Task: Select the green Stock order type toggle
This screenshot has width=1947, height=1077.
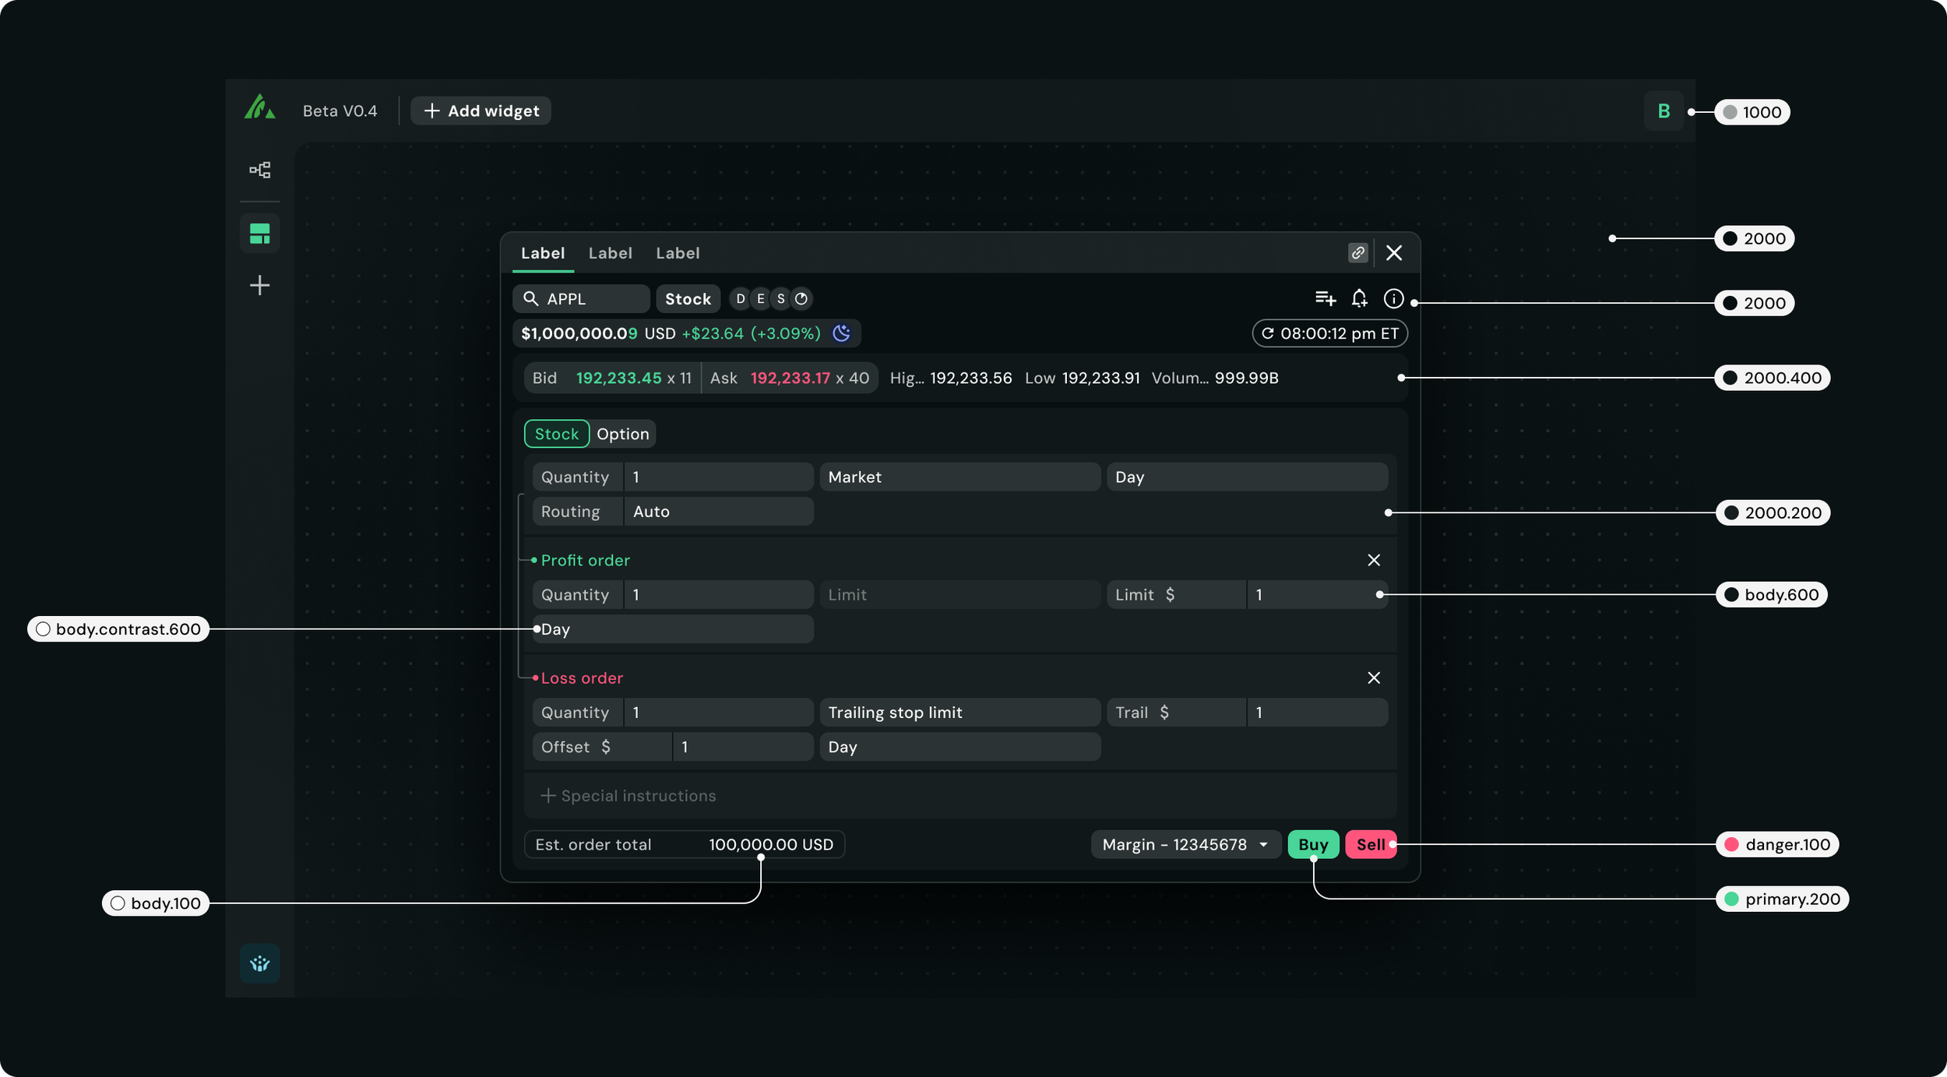Action: point(556,434)
